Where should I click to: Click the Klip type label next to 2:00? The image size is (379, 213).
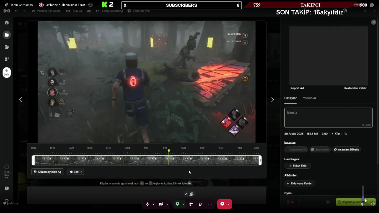point(335,134)
